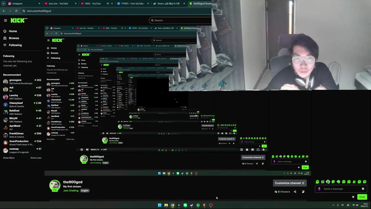Open chat settings gear
The height and width of the screenshot is (209, 371).
[353, 197]
